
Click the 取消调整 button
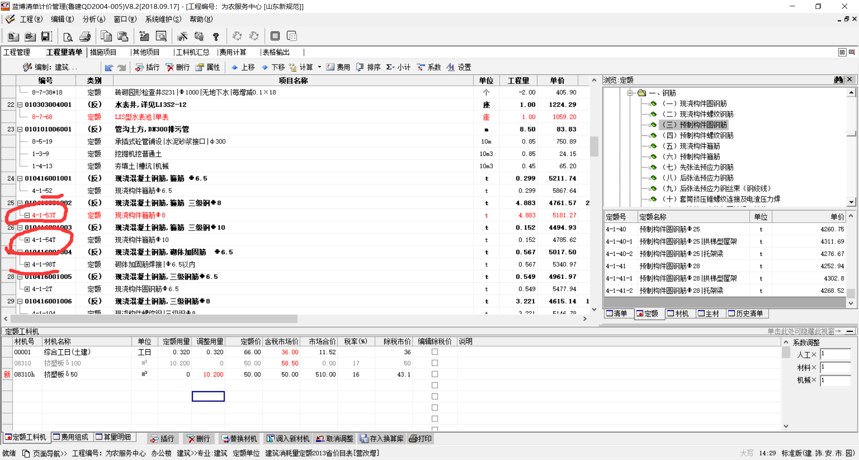(335, 439)
